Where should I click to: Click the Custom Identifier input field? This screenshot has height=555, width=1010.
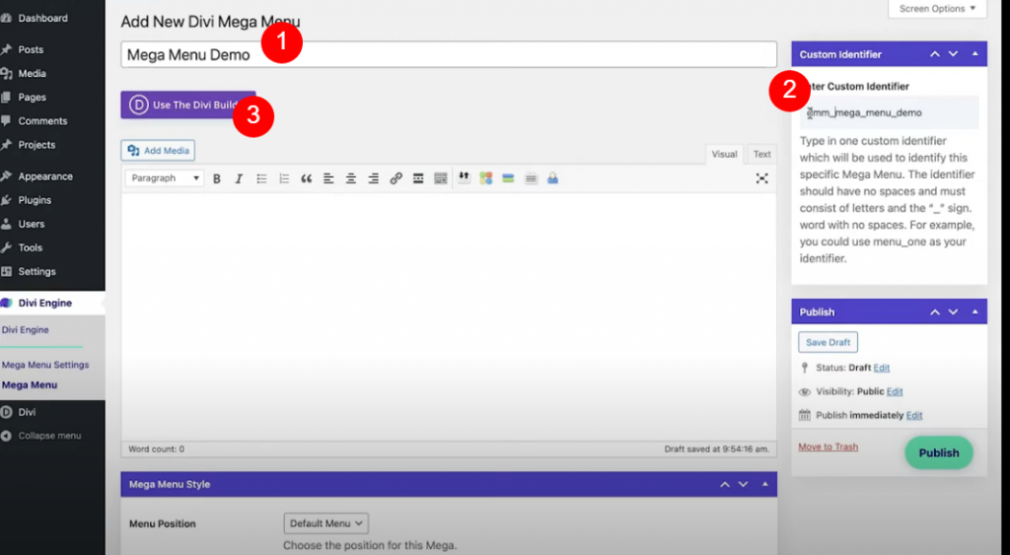pos(889,112)
